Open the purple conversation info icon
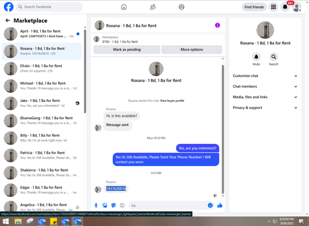This screenshot has width=309, height=226. click(x=218, y=25)
